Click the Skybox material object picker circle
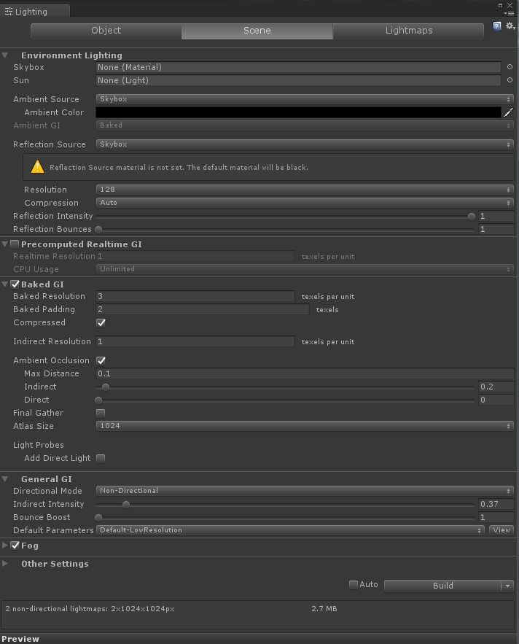 pos(510,67)
